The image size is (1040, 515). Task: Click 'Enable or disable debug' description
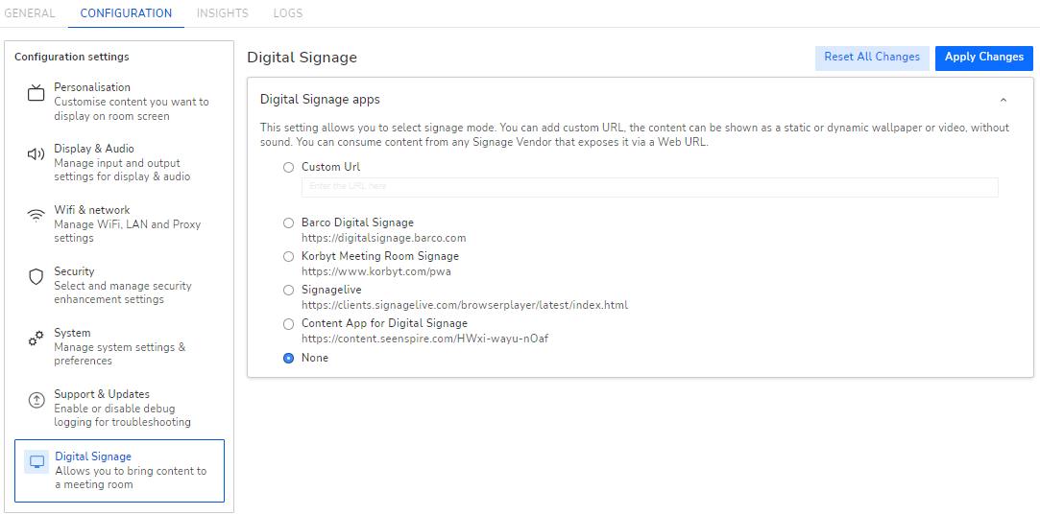[114, 409]
